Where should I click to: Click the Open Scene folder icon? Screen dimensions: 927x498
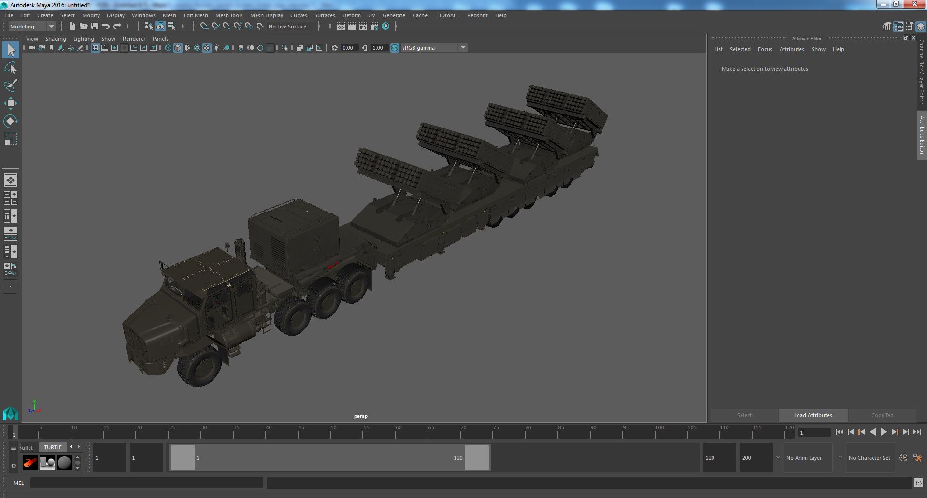84,27
